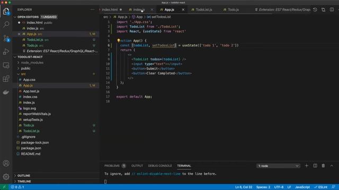Change encoding via UTF-8 status item

pos(279,187)
